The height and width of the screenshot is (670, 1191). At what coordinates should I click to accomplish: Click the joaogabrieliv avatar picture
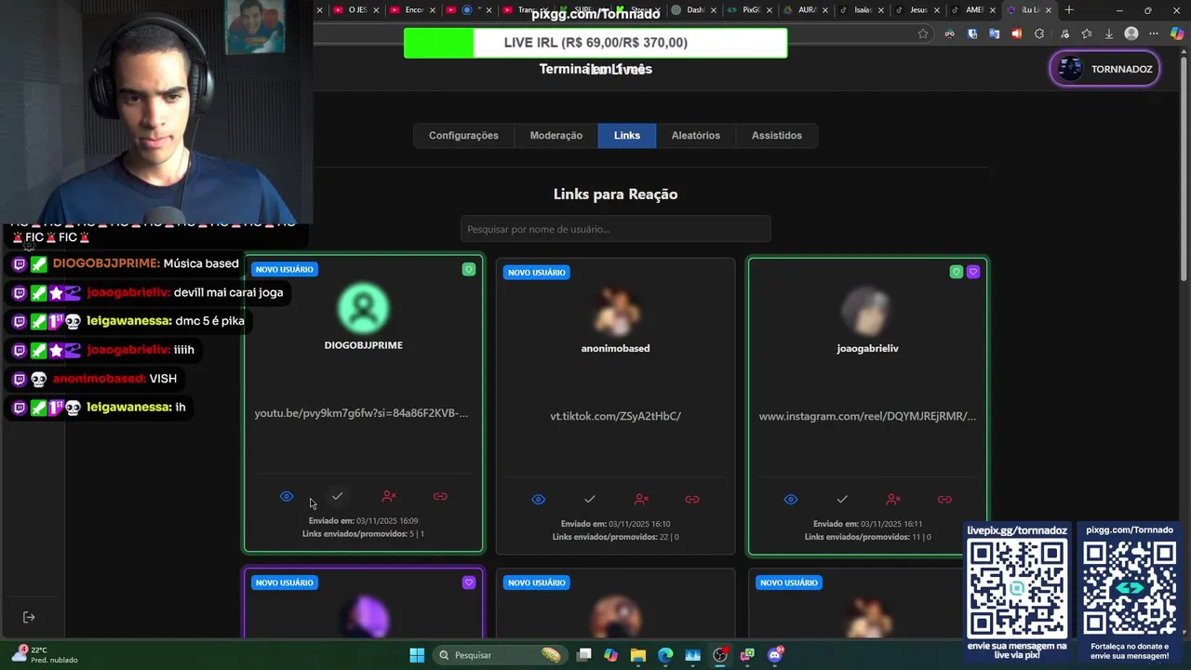click(x=867, y=311)
